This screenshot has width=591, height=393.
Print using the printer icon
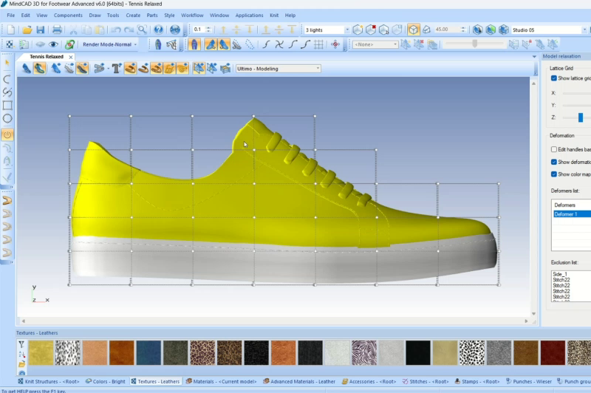point(57,30)
